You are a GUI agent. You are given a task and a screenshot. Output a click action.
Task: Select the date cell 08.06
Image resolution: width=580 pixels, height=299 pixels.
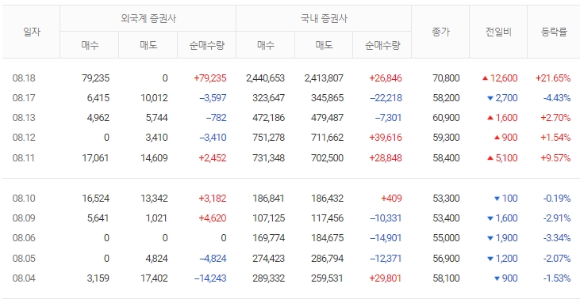click(x=24, y=238)
